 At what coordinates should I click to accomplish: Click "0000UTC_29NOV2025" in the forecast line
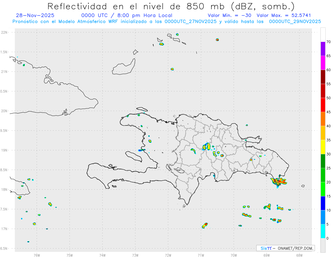click(295, 22)
